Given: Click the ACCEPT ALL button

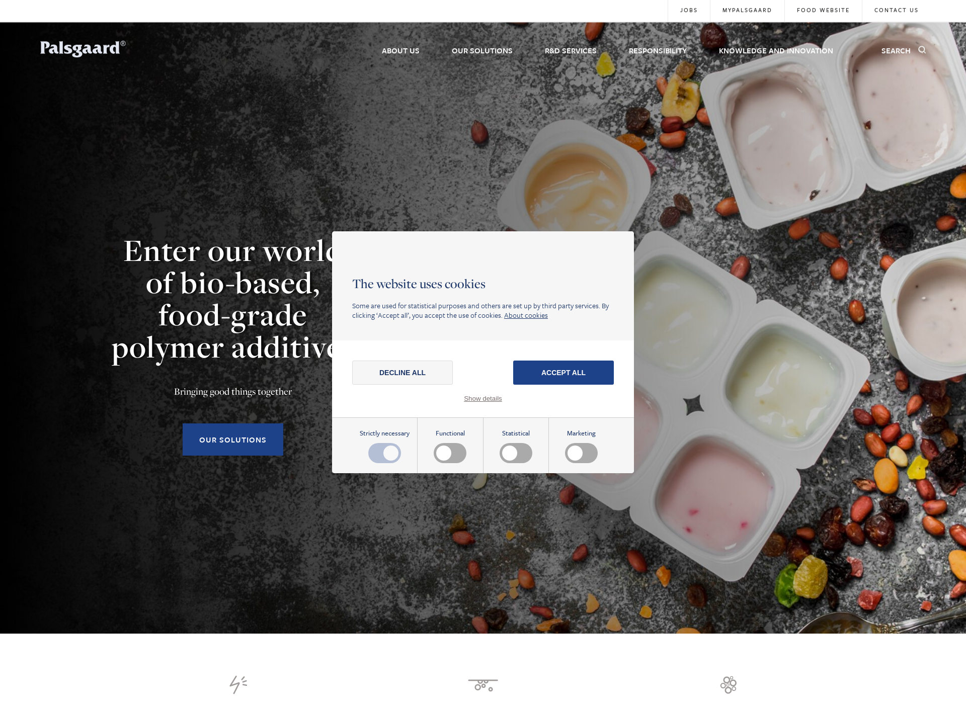Looking at the screenshot, I should pos(563,373).
